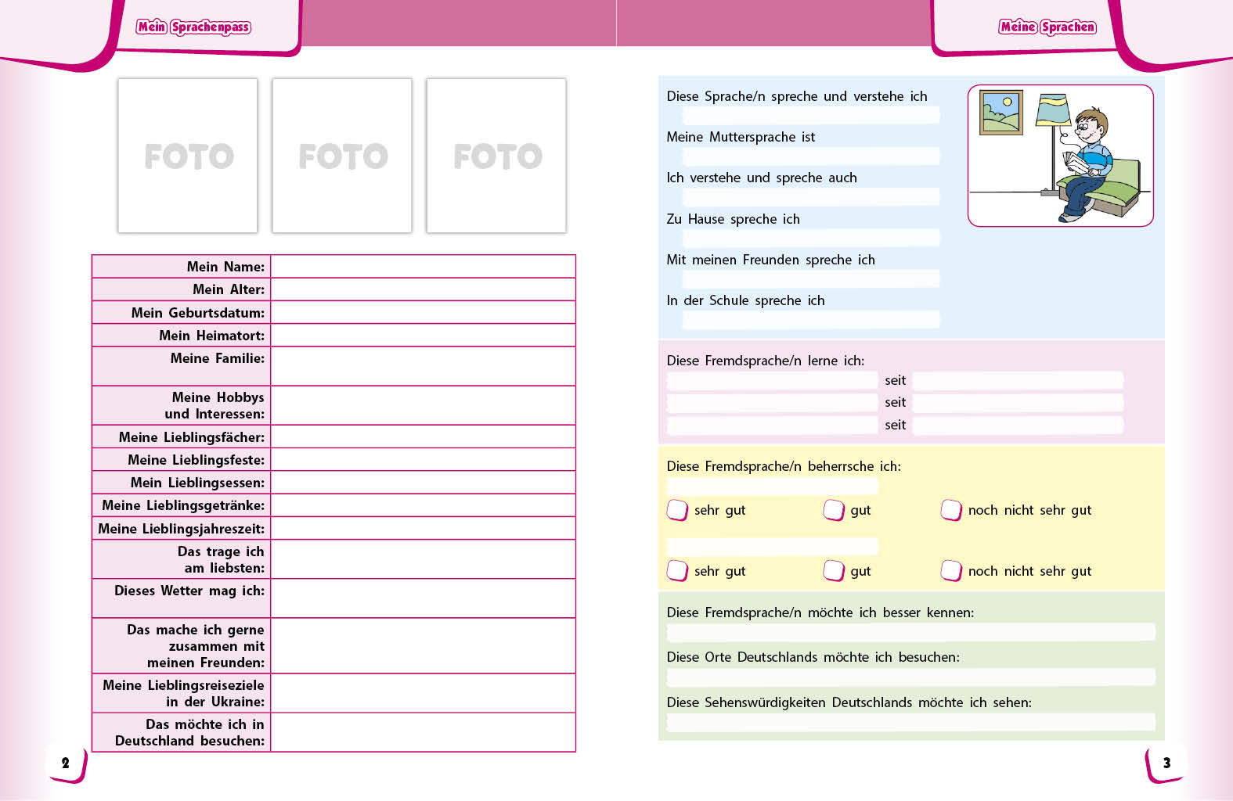Select the rightmost FOTO placeholder
Viewport: 1233px width, 801px height.
tap(496, 156)
